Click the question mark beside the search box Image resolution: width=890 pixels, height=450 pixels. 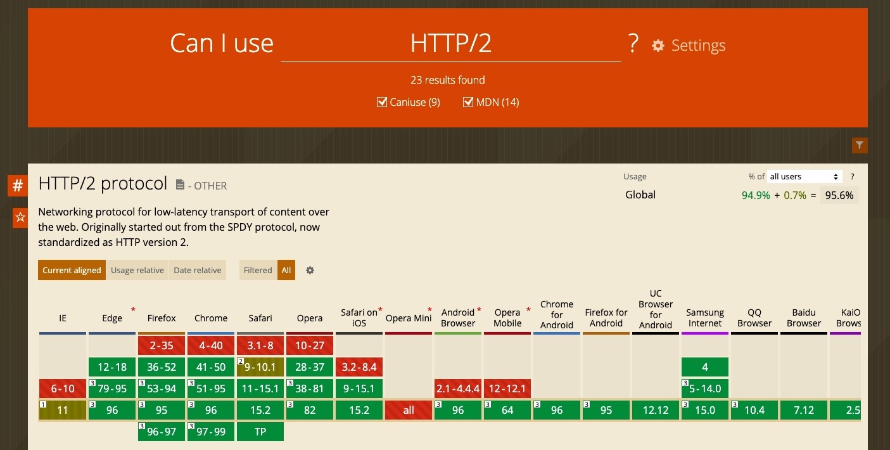633,43
